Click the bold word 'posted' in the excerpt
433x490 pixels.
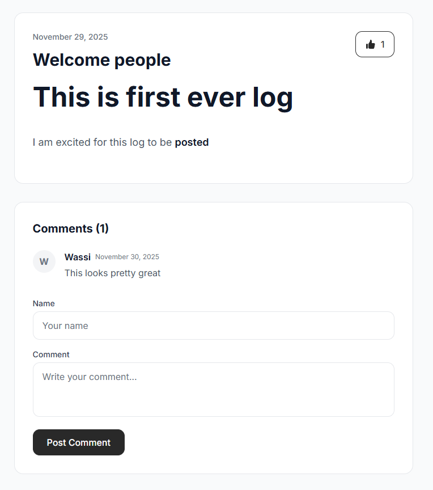click(x=192, y=142)
